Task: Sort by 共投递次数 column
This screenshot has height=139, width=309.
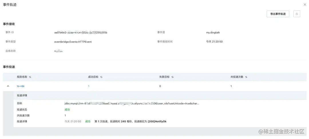Action: point(246,77)
